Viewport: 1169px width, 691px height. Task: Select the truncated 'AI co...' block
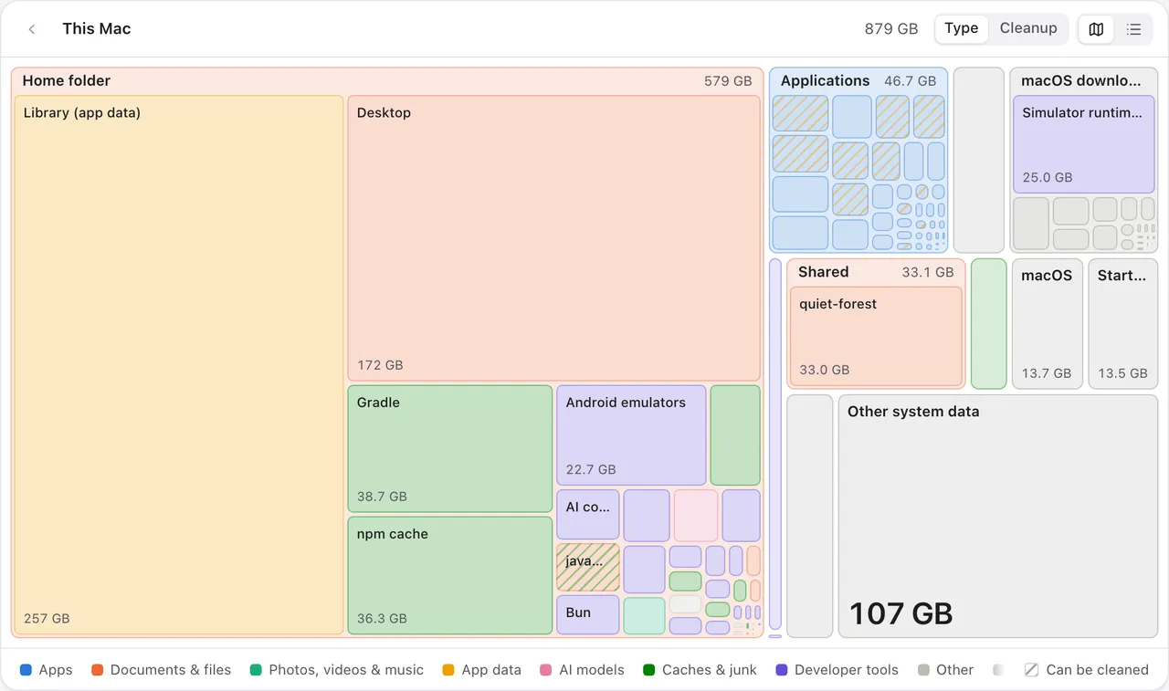coord(588,515)
